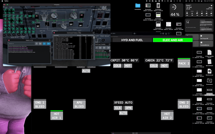The image size is (215, 134).
Task: Pop out the DataRefTool (16496) window
Action: 110,44
